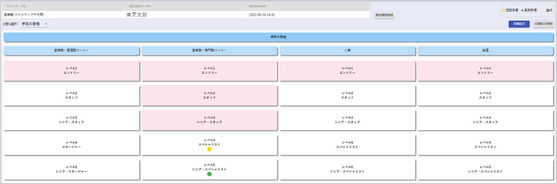Screen dimensions: 557x184
Task: Select the 営業職<管理職コース> column header
Action: pos(71,51)
